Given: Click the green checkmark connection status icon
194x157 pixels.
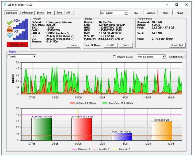Looking at the screenshot, I should 10,22.
